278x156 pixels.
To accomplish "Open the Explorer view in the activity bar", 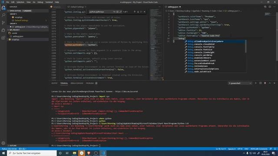I will pyautogui.click(x=3, y=8).
